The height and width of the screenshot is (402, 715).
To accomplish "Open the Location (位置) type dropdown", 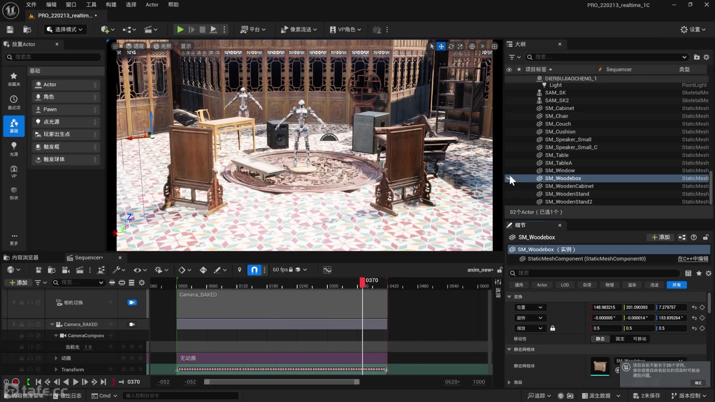I will click(x=530, y=307).
